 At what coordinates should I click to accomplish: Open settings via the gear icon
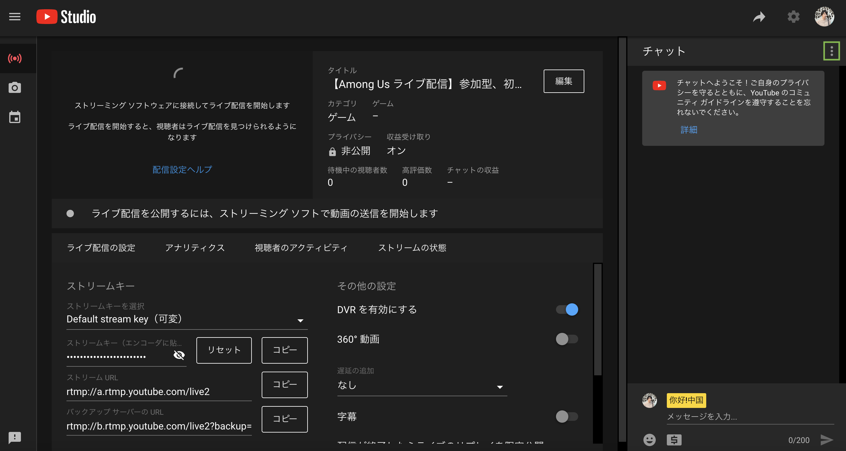pyautogui.click(x=793, y=17)
